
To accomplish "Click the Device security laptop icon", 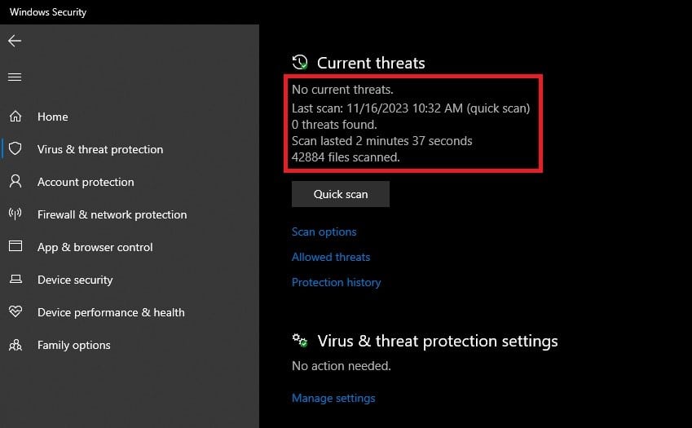I will pos(15,280).
